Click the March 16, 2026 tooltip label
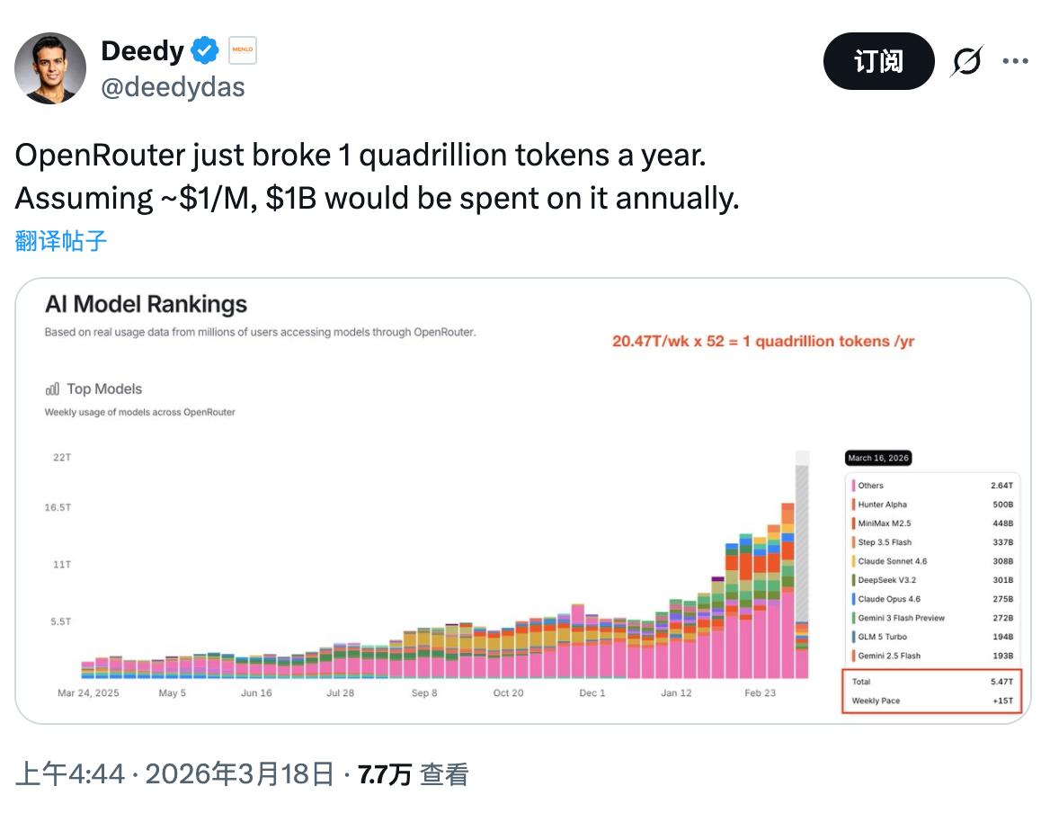The image size is (1050, 813). point(878,458)
